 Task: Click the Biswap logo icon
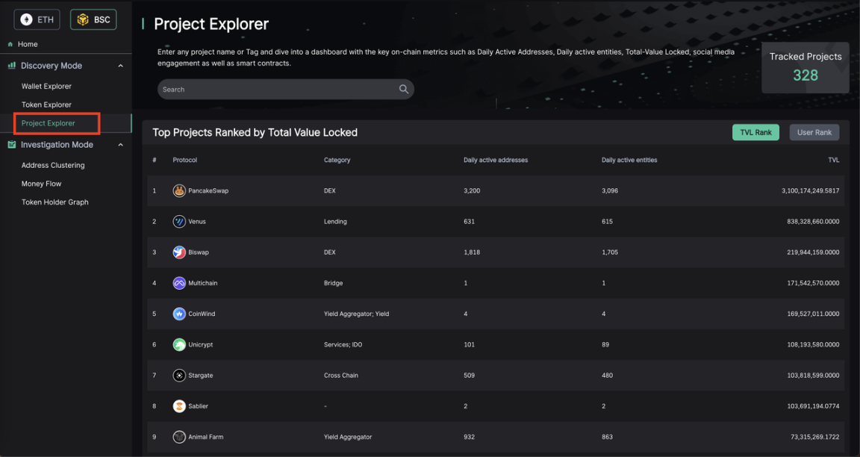pyautogui.click(x=179, y=252)
